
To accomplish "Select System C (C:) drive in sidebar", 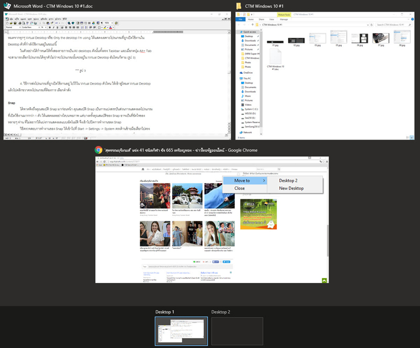I will tap(251, 109).
